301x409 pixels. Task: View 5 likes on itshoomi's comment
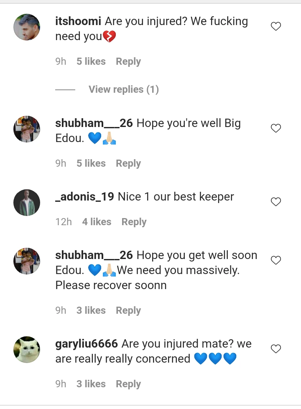point(91,61)
